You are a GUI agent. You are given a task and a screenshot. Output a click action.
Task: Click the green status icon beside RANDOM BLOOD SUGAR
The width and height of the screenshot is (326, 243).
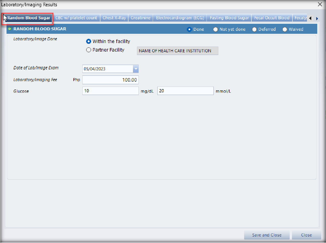coord(10,29)
